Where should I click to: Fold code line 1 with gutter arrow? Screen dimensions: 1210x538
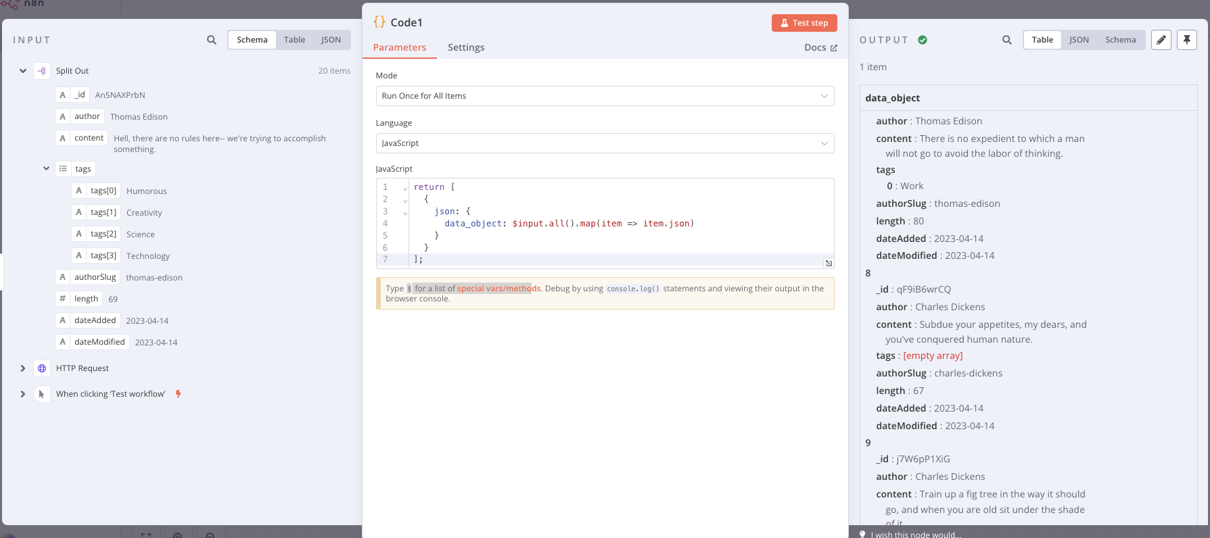point(405,188)
